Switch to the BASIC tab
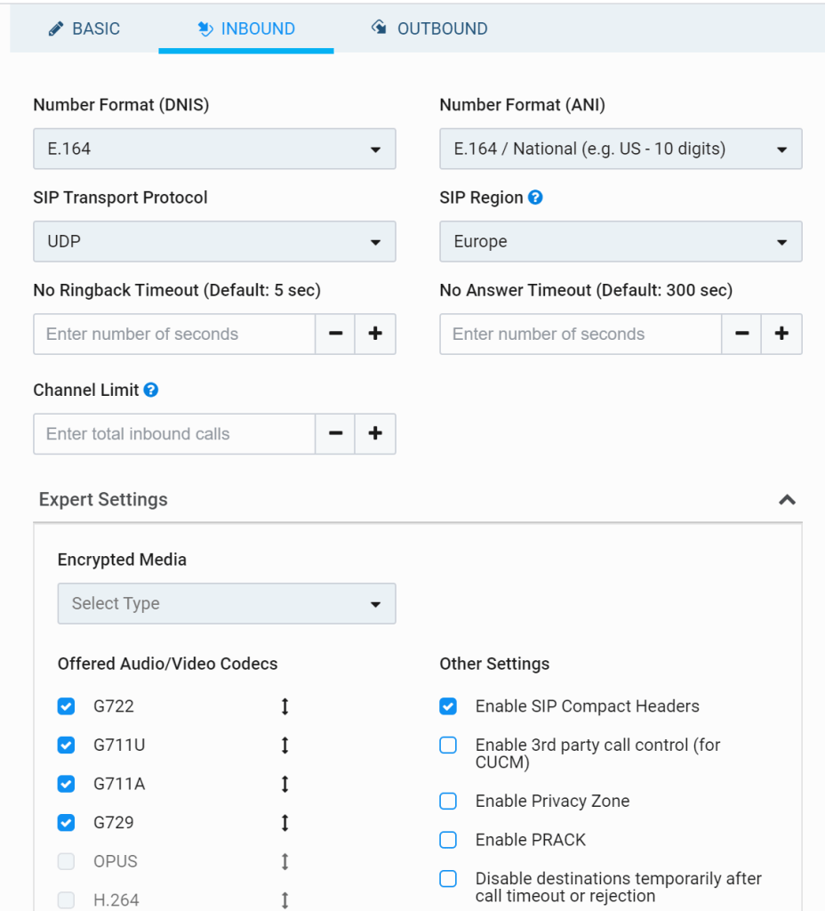This screenshot has width=825, height=911. (x=84, y=28)
